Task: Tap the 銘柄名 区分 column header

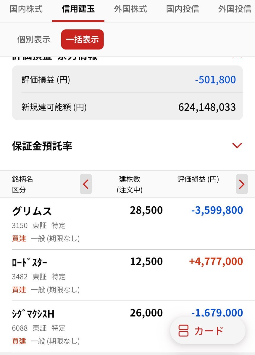Action: point(22,184)
